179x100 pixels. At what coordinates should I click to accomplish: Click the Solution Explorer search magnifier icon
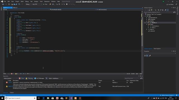pos(174,12)
